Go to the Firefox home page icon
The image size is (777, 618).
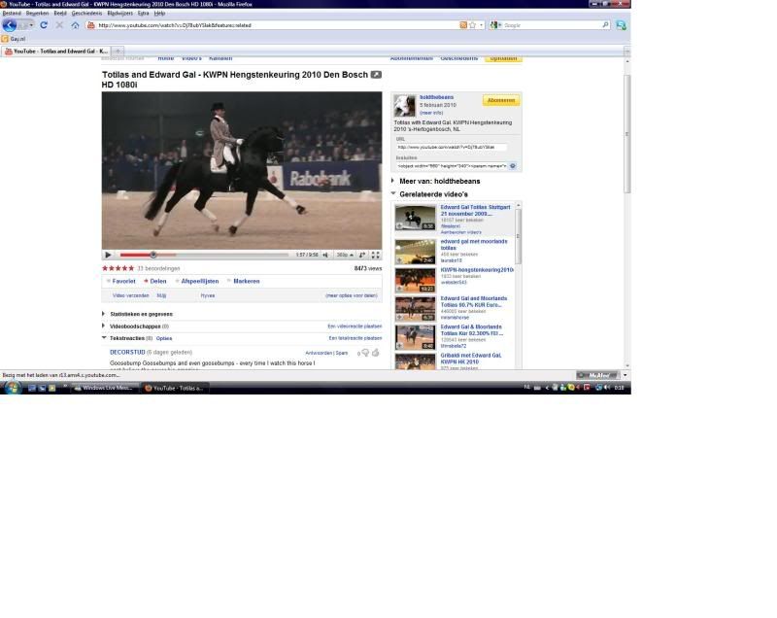76,25
